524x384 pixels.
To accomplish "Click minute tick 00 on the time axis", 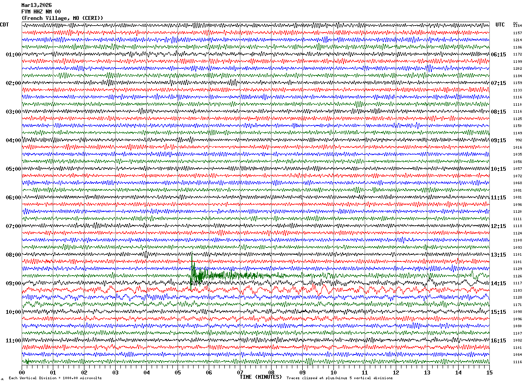I will [x=22, y=372].
